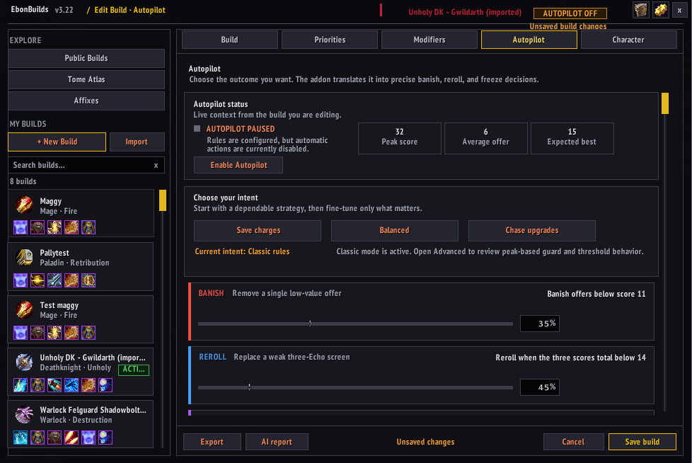Toggle the AUTOPILOT OFF status badge
This screenshot has height=463, width=692.
570,13
